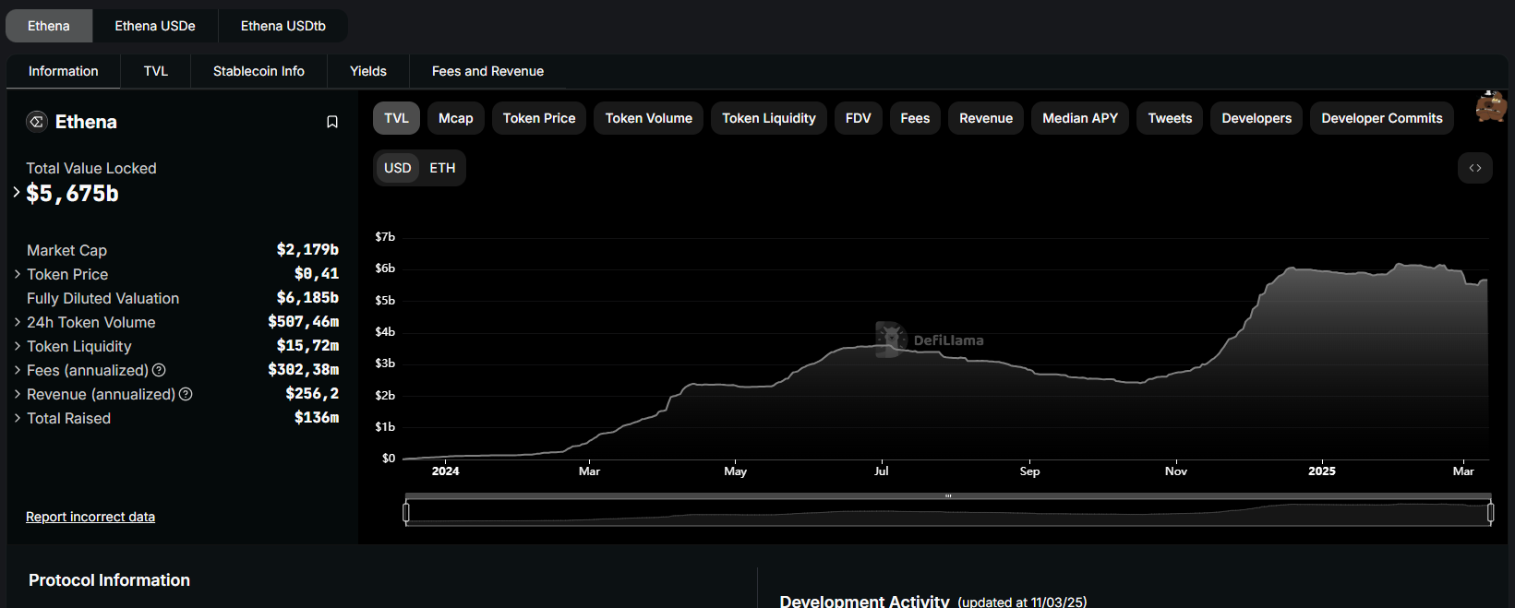
Task: Open the Stablecoin Info tab
Action: [259, 71]
